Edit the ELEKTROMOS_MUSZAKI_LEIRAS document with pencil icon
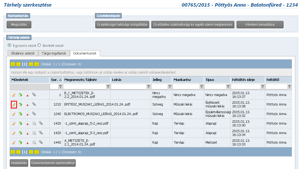 [14, 114]
